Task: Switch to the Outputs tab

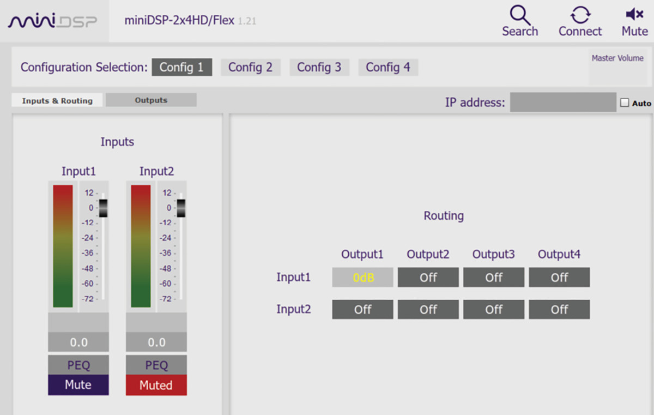Action: pyautogui.click(x=151, y=100)
